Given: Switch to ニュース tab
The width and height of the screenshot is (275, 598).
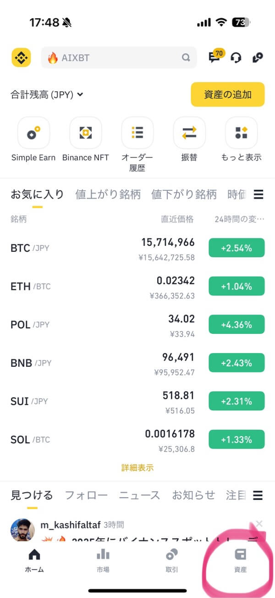Looking at the screenshot, I should pyautogui.click(x=139, y=495).
